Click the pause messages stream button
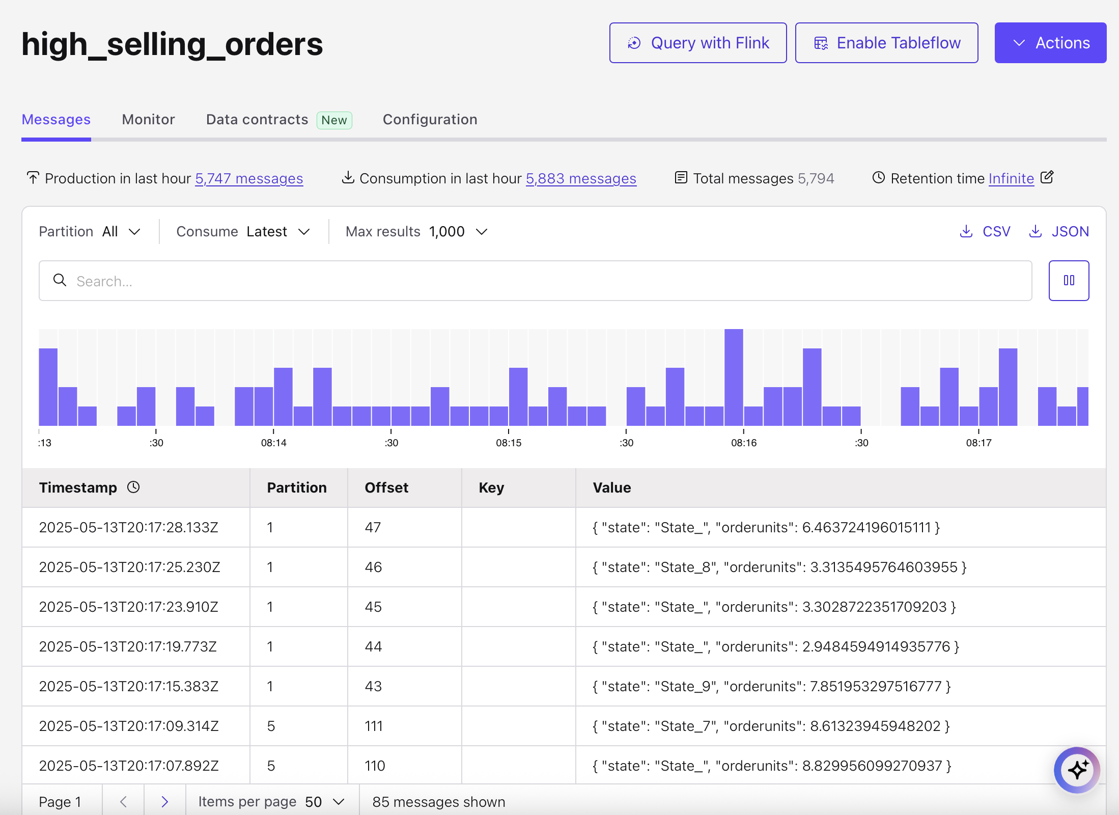 point(1068,281)
